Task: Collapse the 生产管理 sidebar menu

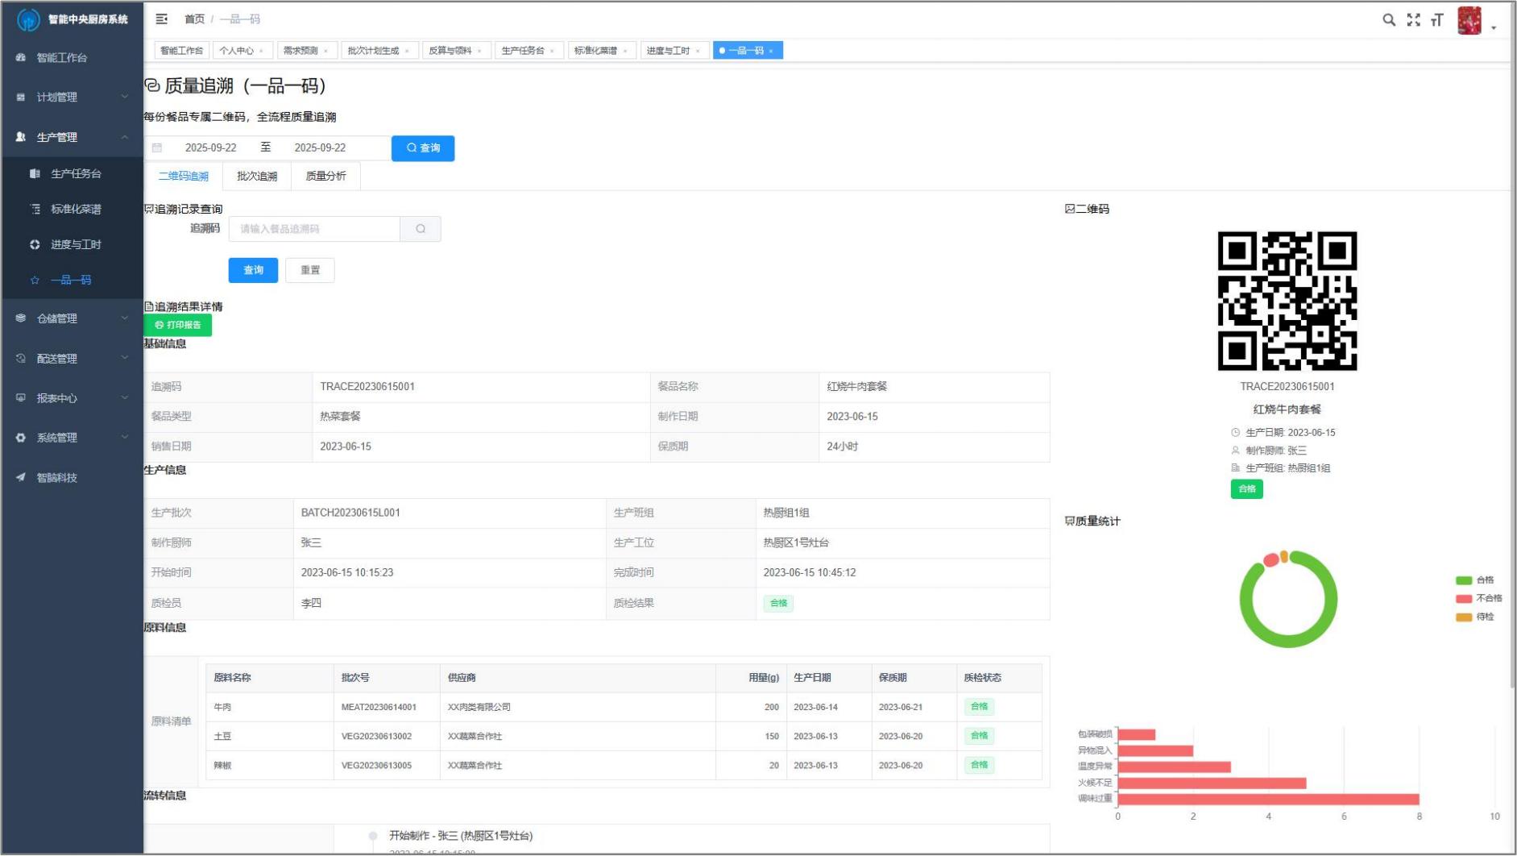Action: tap(72, 137)
